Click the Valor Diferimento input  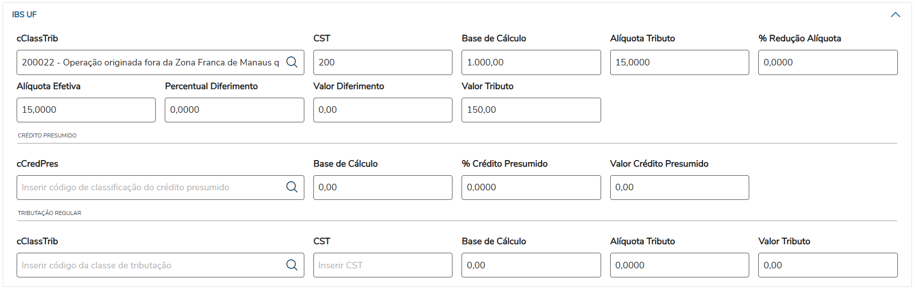382,110
